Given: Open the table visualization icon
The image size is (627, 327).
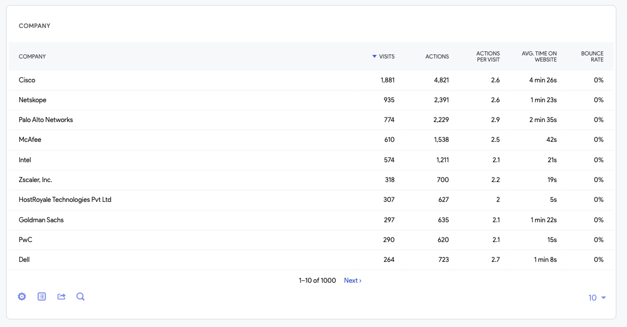Looking at the screenshot, I should (42, 296).
